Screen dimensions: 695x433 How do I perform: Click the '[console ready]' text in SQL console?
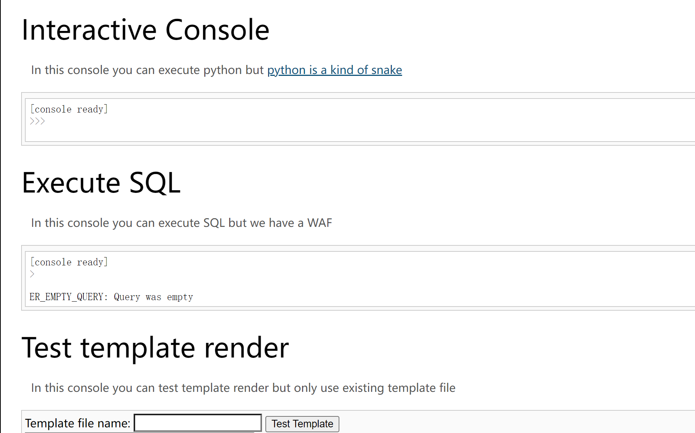(69, 262)
